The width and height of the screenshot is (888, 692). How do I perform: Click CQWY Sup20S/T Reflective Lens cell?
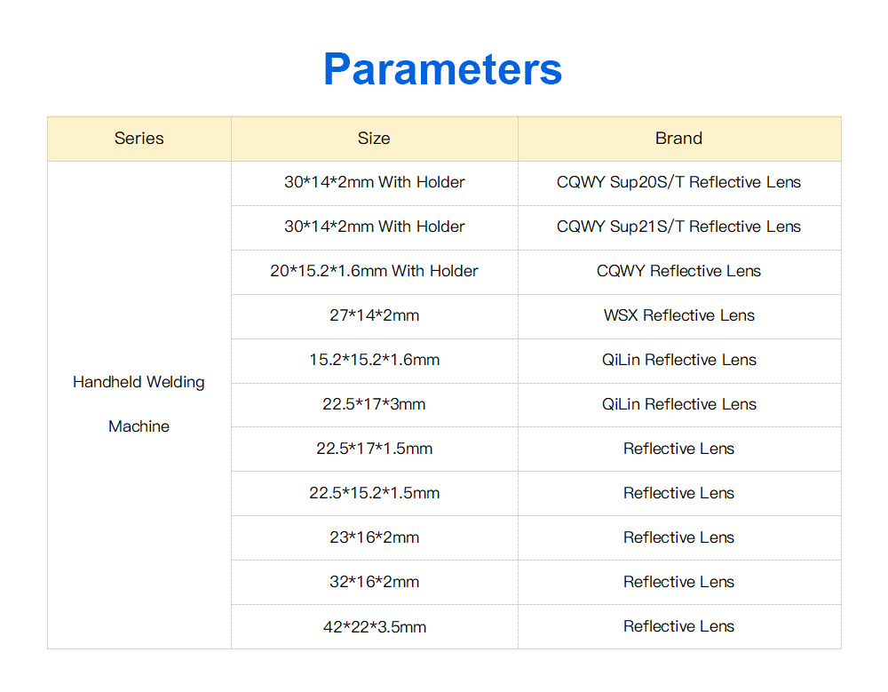(x=679, y=182)
